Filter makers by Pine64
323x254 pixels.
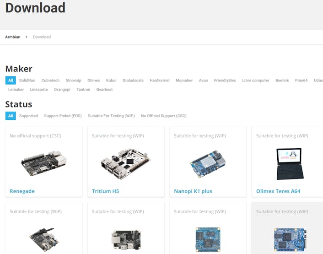coord(301,81)
